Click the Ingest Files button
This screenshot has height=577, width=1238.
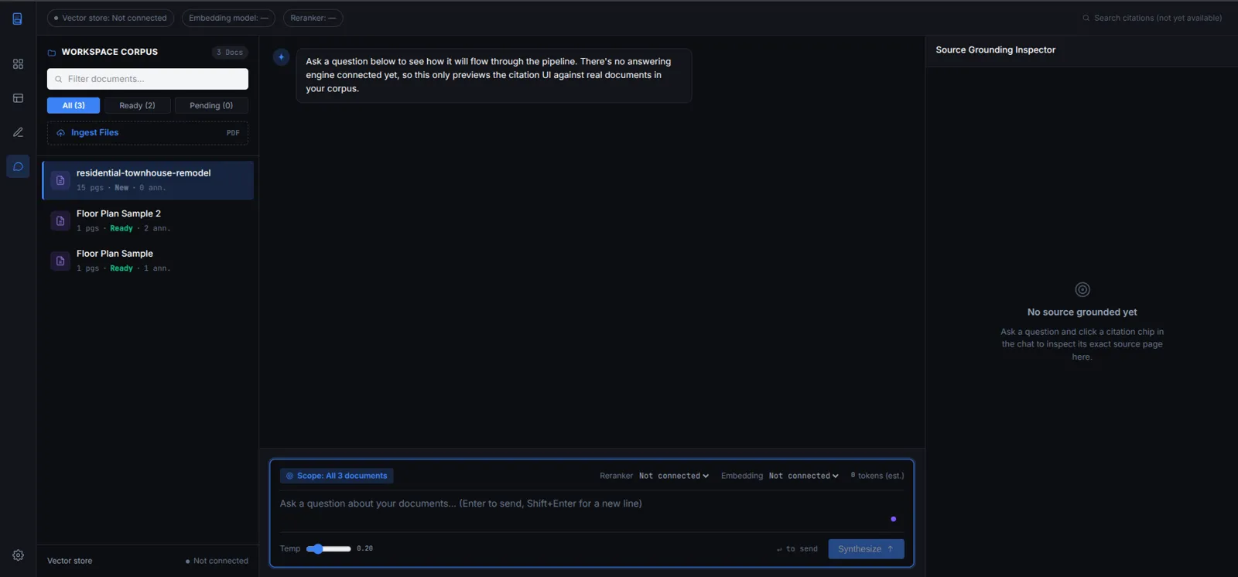(148, 133)
